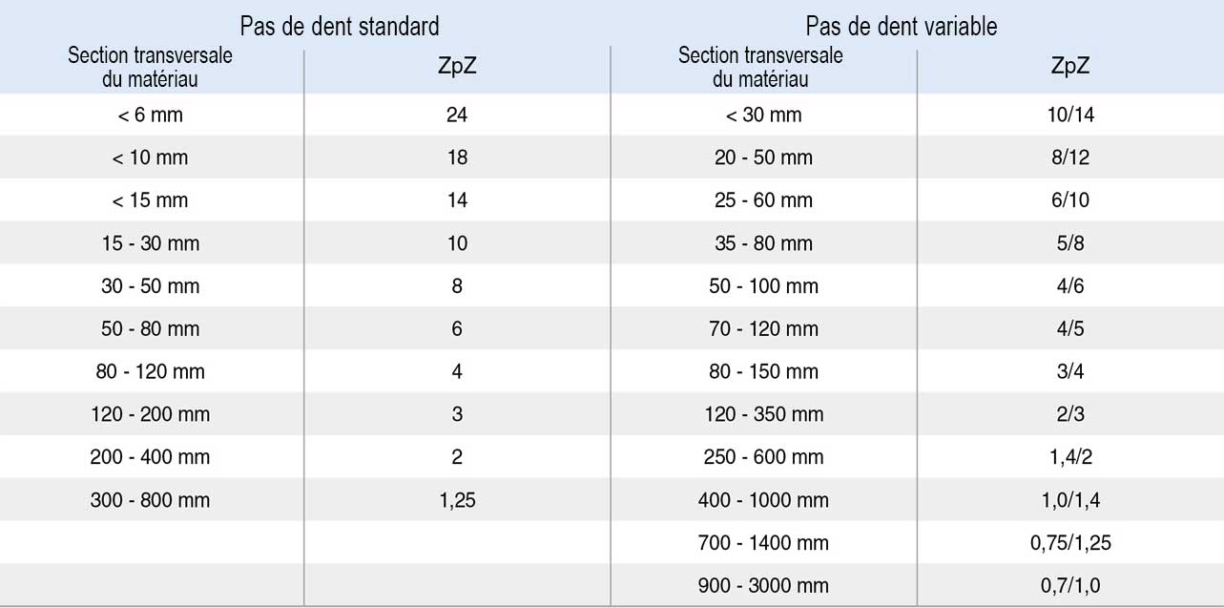Select the '< 6 mm' section cell
Image resolution: width=1224 pixels, height=608 pixels.
coord(151,115)
